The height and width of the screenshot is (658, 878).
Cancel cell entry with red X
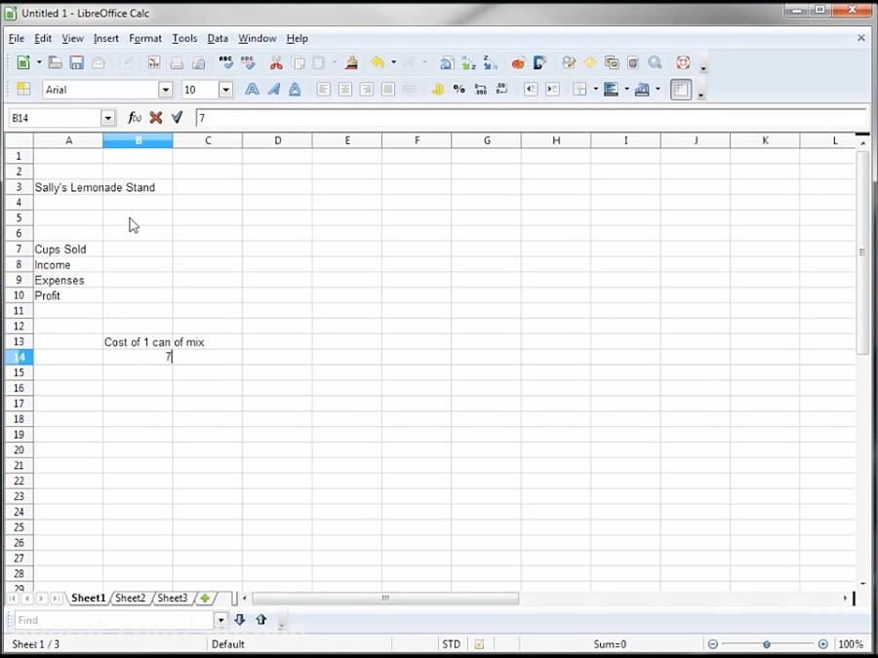(x=156, y=118)
